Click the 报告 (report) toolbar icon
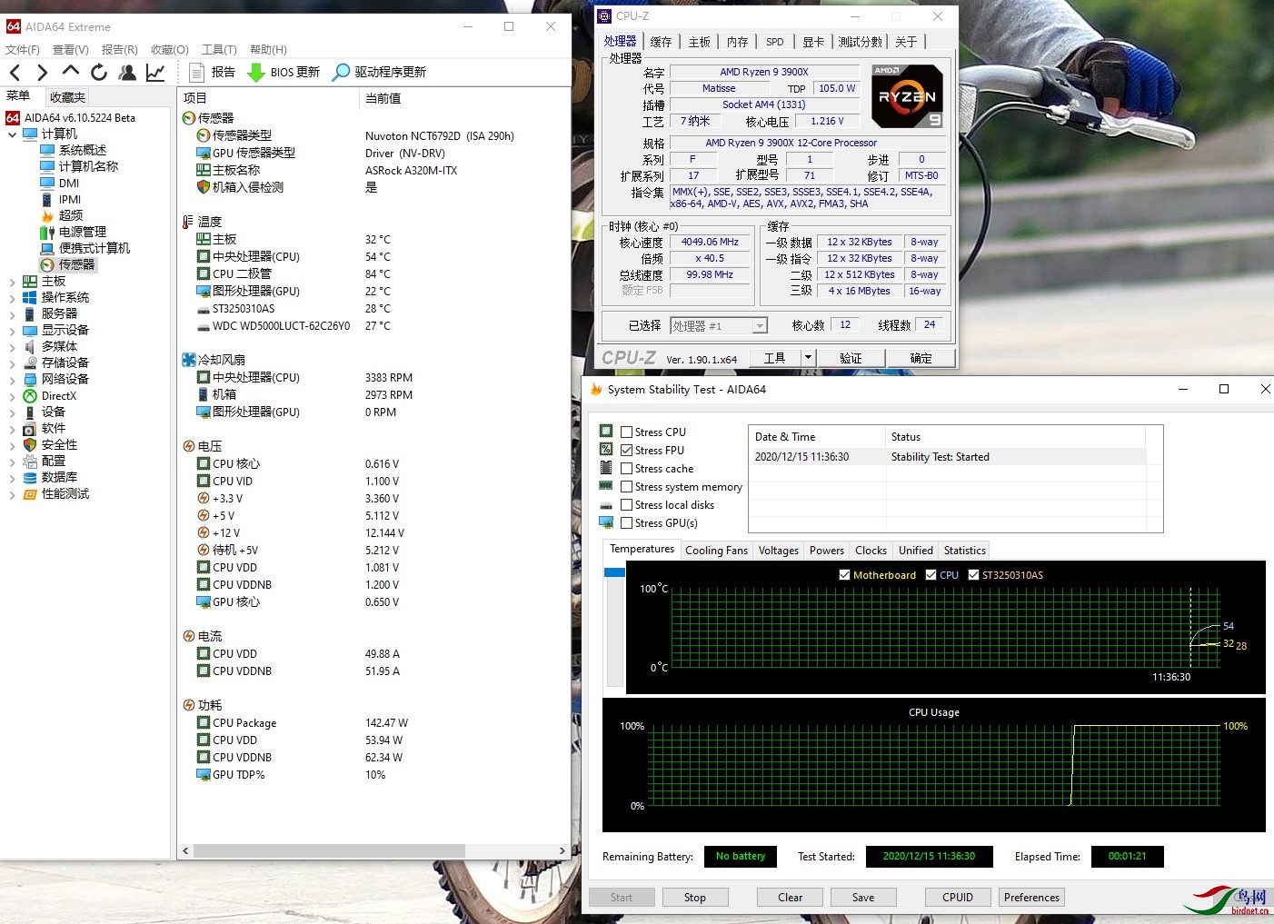The image size is (1274, 924). (x=212, y=72)
